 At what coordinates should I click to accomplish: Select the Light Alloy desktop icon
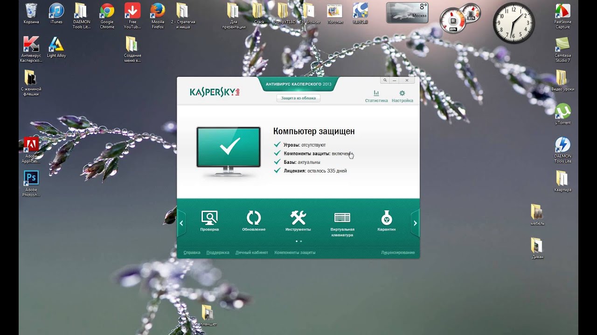[56, 47]
